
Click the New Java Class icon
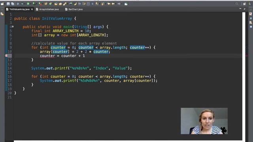click(x=50, y=4)
